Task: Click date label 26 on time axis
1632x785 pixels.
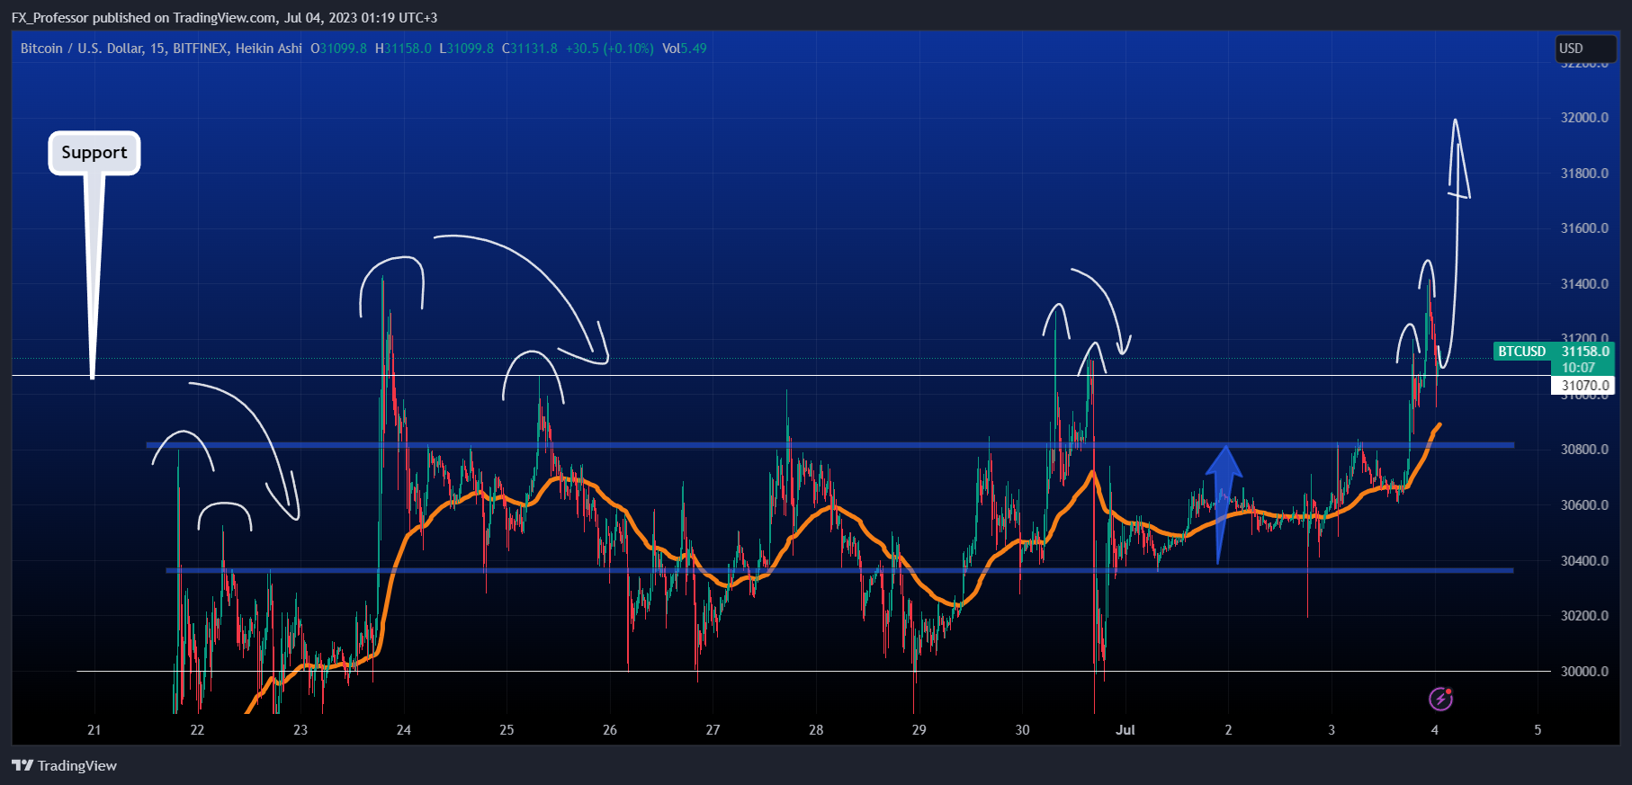Action: 610,730
